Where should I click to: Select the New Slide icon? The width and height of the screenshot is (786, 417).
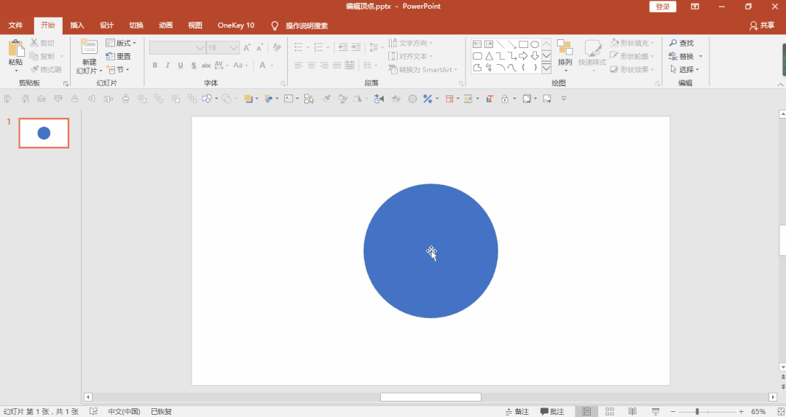click(89, 47)
